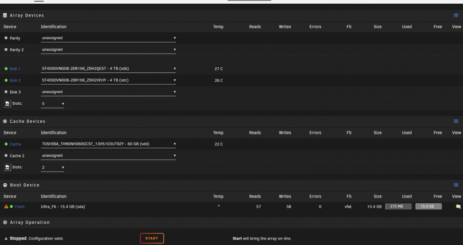The width and height of the screenshot is (463, 245).
Task: Click Disk 2 green status indicator
Action: click(x=6, y=80)
